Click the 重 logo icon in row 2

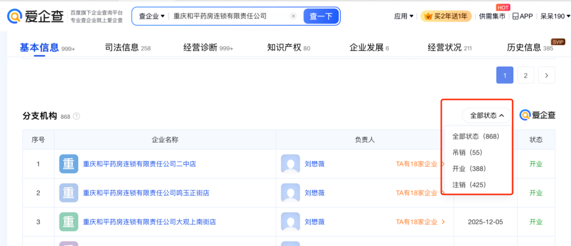[x=69, y=193]
